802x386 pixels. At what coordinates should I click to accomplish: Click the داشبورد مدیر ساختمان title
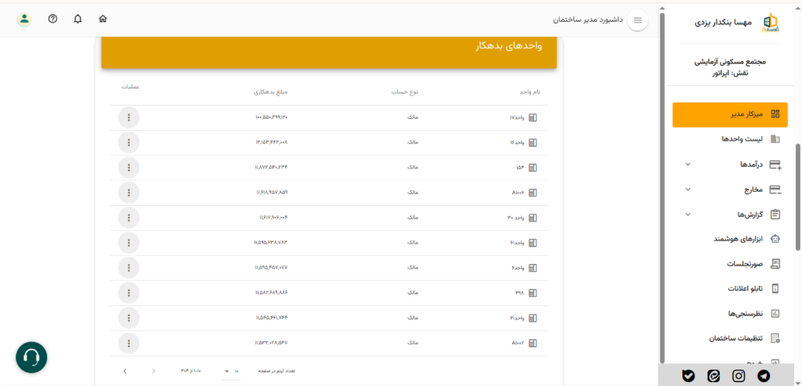(x=587, y=20)
